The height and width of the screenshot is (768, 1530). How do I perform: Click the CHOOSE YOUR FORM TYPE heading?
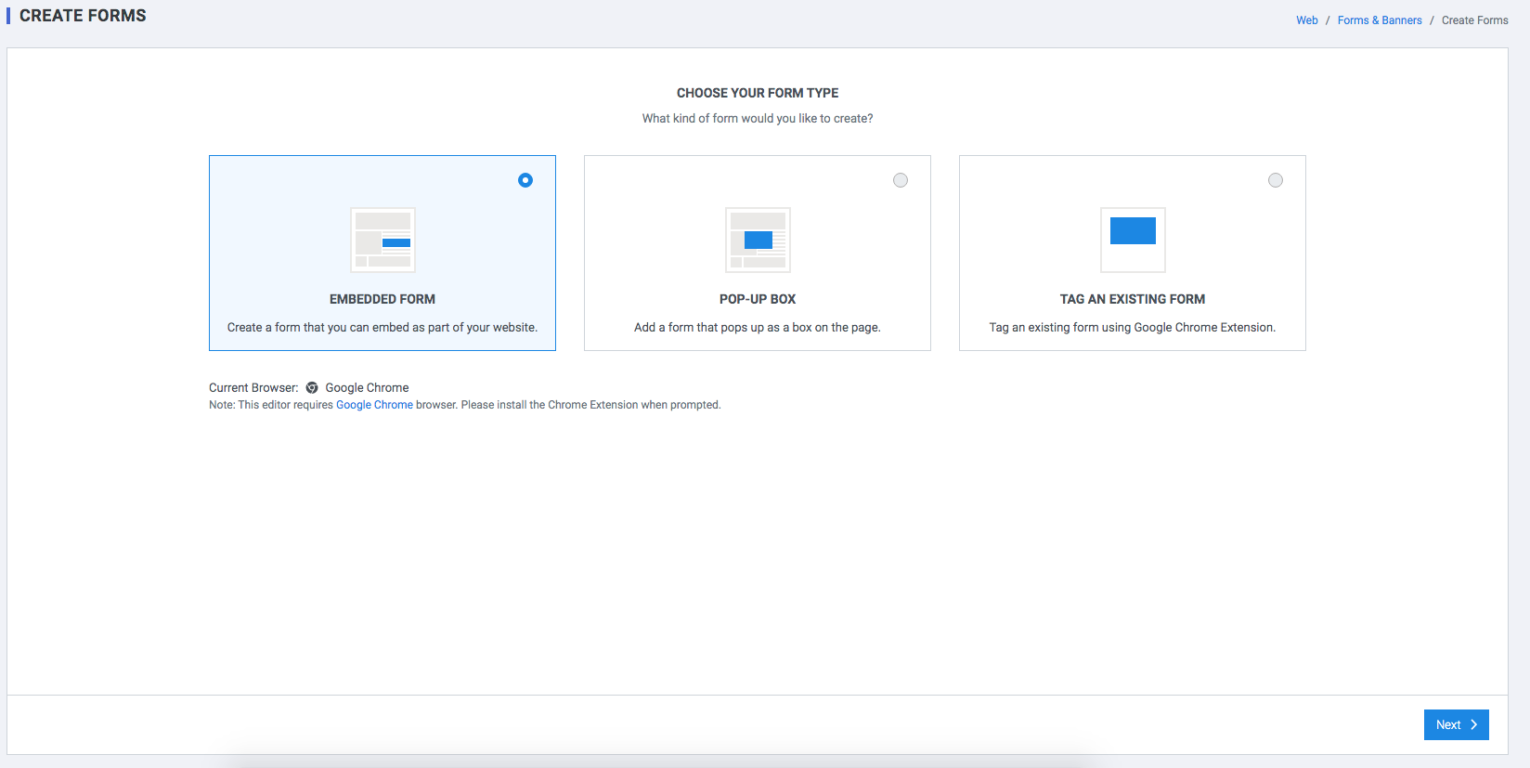coord(758,93)
